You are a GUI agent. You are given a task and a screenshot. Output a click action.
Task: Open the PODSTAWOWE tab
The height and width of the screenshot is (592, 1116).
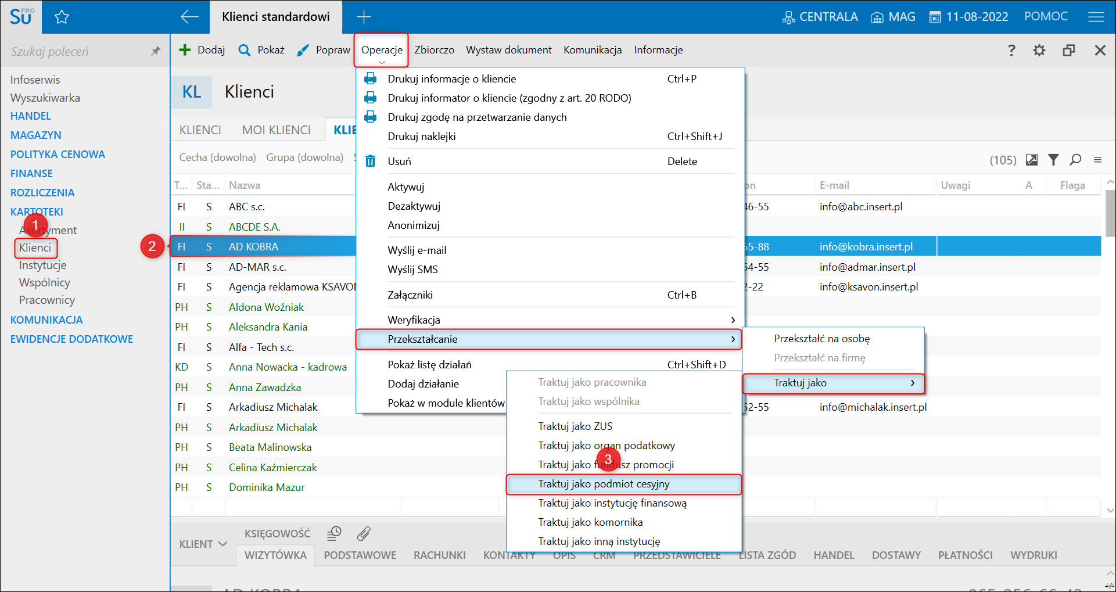point(360,555)
